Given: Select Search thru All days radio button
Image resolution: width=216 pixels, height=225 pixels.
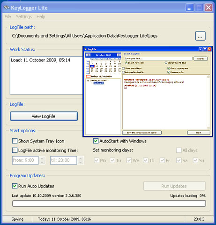Looking at the screenshot, I should pos(166,63).
